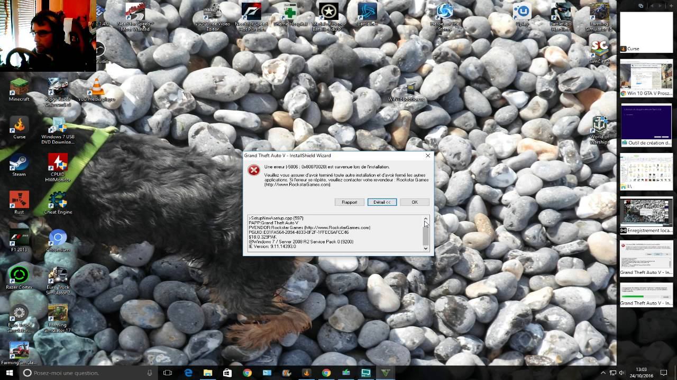677x380 pixels.
Task: Open the Chromium desktop icon
Action: coord(58,241)
